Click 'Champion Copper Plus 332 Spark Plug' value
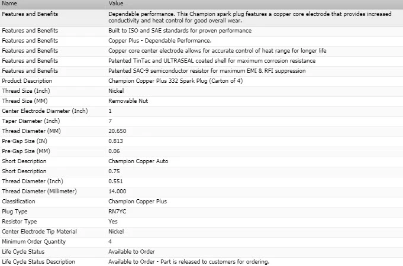 (x=176, y=80)
